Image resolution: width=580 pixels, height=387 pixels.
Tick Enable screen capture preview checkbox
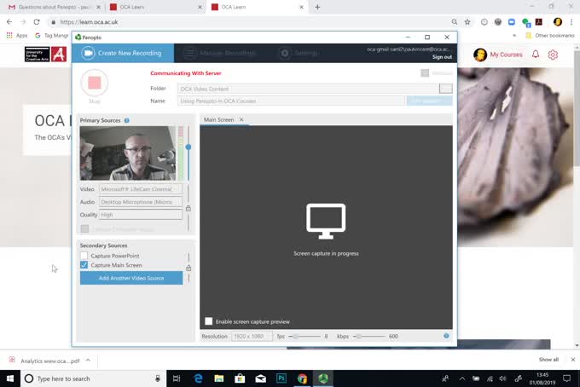(209, 321)
